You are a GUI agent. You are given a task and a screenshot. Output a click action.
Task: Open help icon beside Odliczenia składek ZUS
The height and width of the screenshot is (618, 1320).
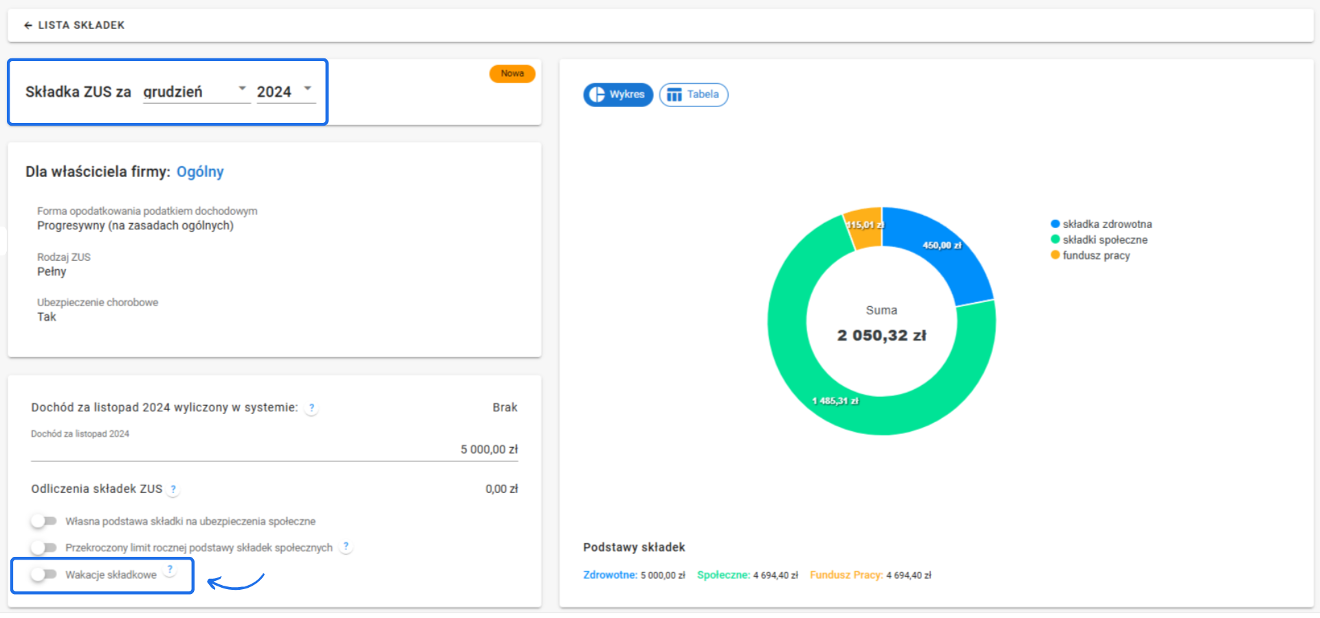point(173,489)
